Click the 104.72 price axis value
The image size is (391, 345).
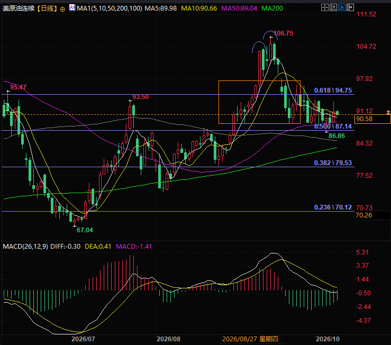(366, 47)
